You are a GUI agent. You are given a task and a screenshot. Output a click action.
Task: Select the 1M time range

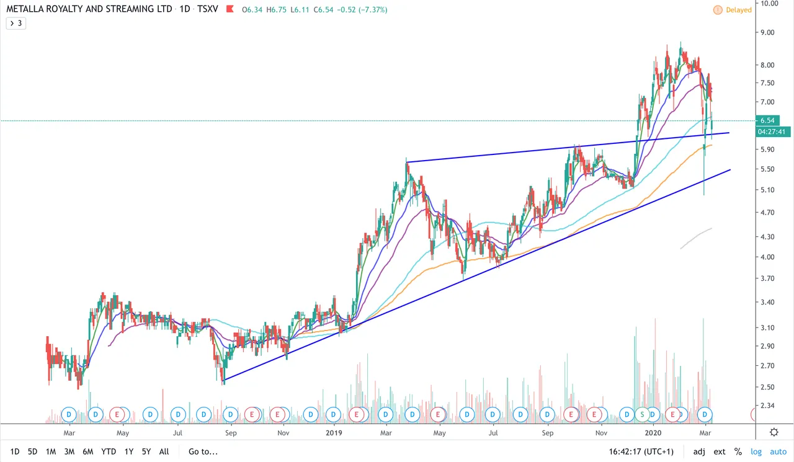tap(51, 451)
